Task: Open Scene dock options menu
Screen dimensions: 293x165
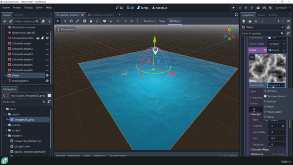Action: pyautogui.click(x=49, y=22)
